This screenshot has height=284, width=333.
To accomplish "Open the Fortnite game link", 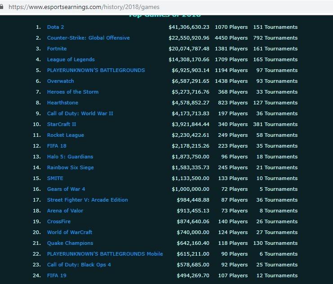I will pyautogui.click(x=57, y=49).
